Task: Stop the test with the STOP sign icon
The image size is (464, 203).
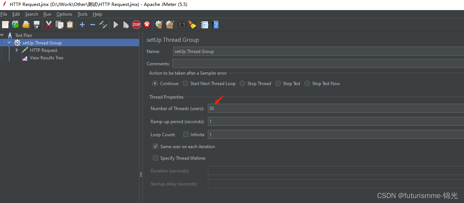Action: (x=136, y=25)
